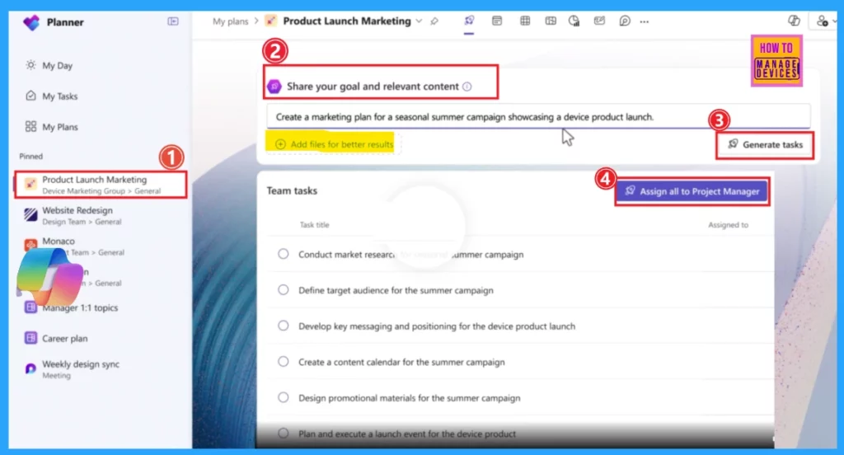The width and height of the screenshot is (844, 455).
Task: Click the Website Redesign plan icon
Action: pyautogui.click(x=30, y=215)
